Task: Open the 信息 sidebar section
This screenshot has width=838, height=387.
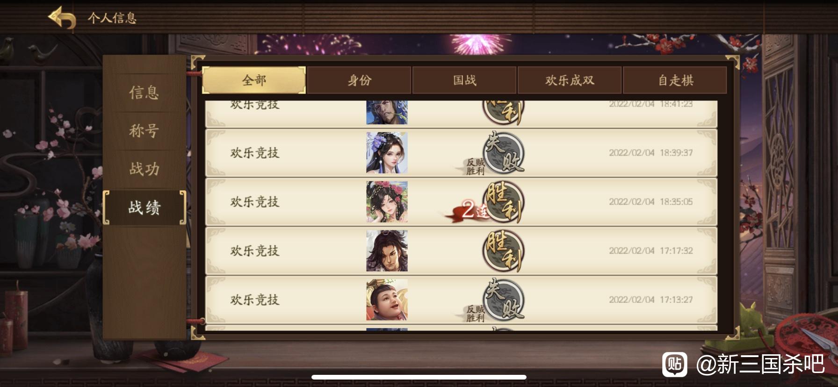Action: coord(144,93)
